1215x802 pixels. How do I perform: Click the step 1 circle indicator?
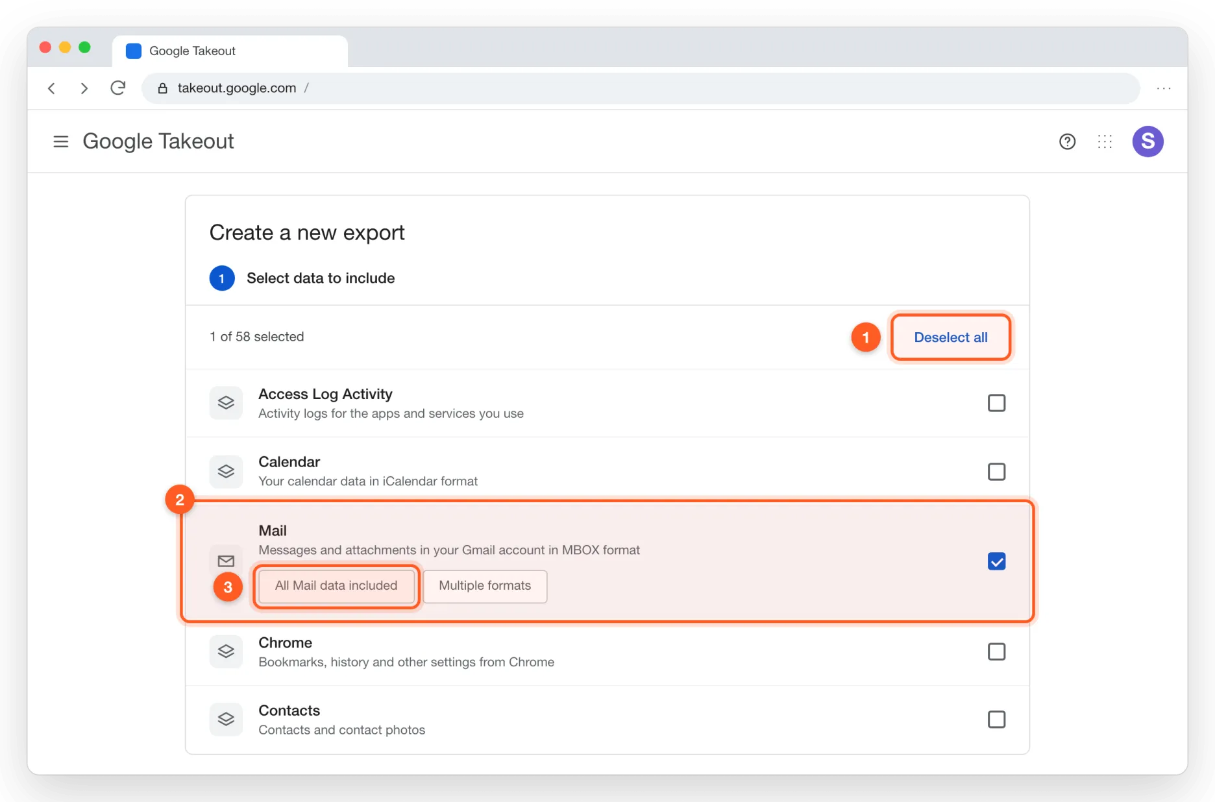point(222,278)
